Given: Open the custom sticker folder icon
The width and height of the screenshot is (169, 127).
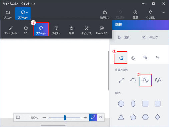Looking at the screenshot, I should click(x=157, y=58).
